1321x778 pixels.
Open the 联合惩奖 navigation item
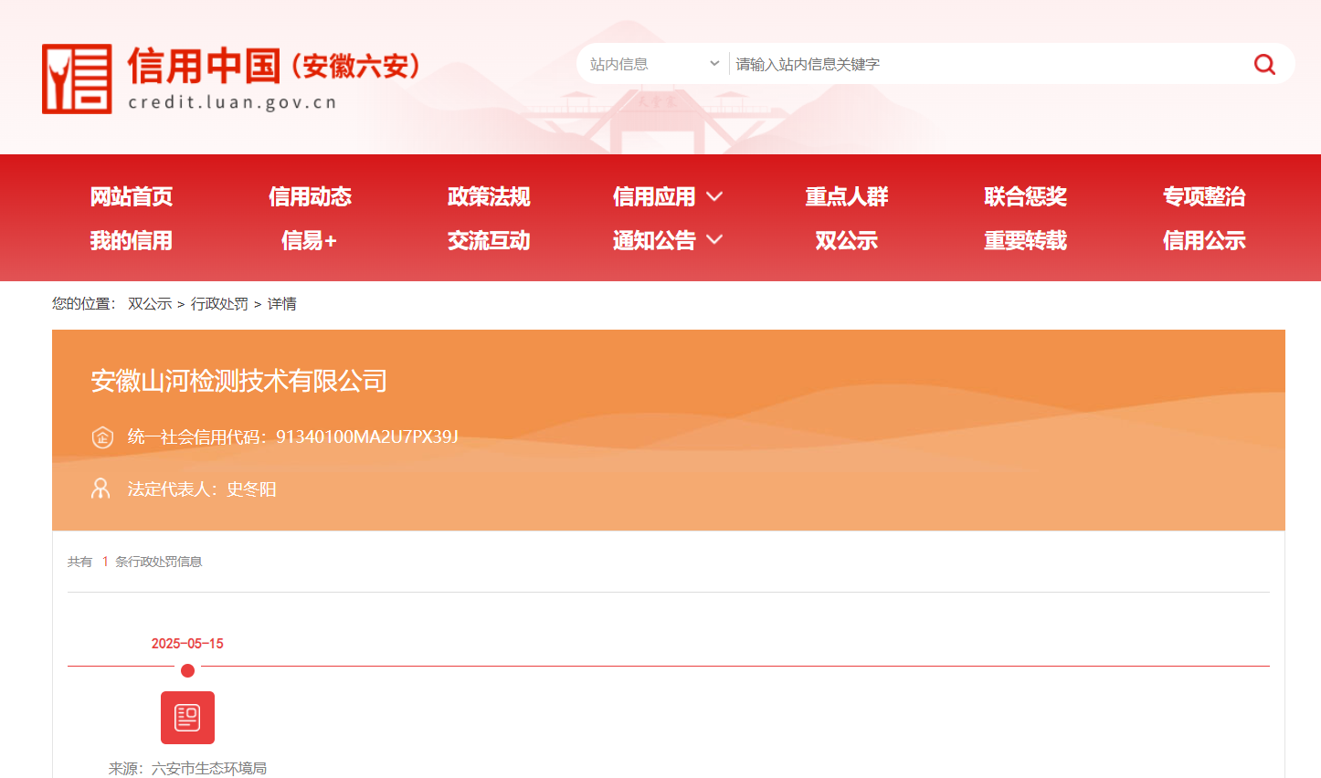click(x=1025, y=196)
